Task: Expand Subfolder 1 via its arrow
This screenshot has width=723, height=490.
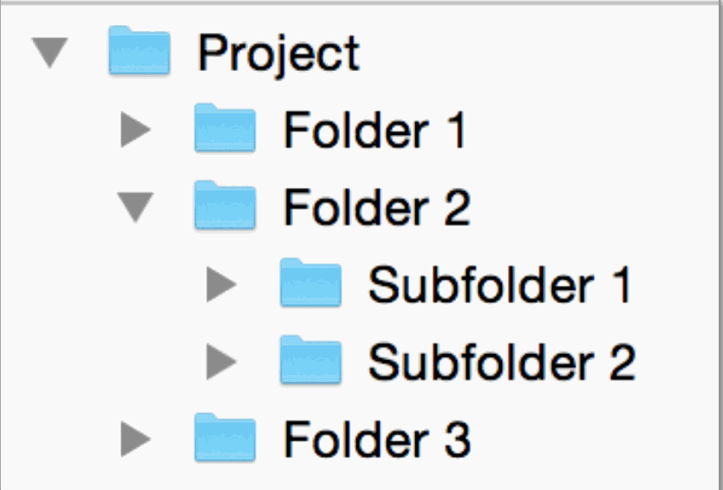Action: pos(221,285)
